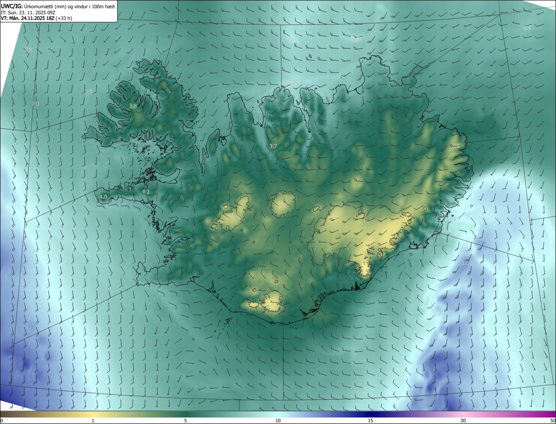
Task: Click the 'IT: Sun. 23. 11. 2025 09Z' line
Action: [x=28, y=12]
